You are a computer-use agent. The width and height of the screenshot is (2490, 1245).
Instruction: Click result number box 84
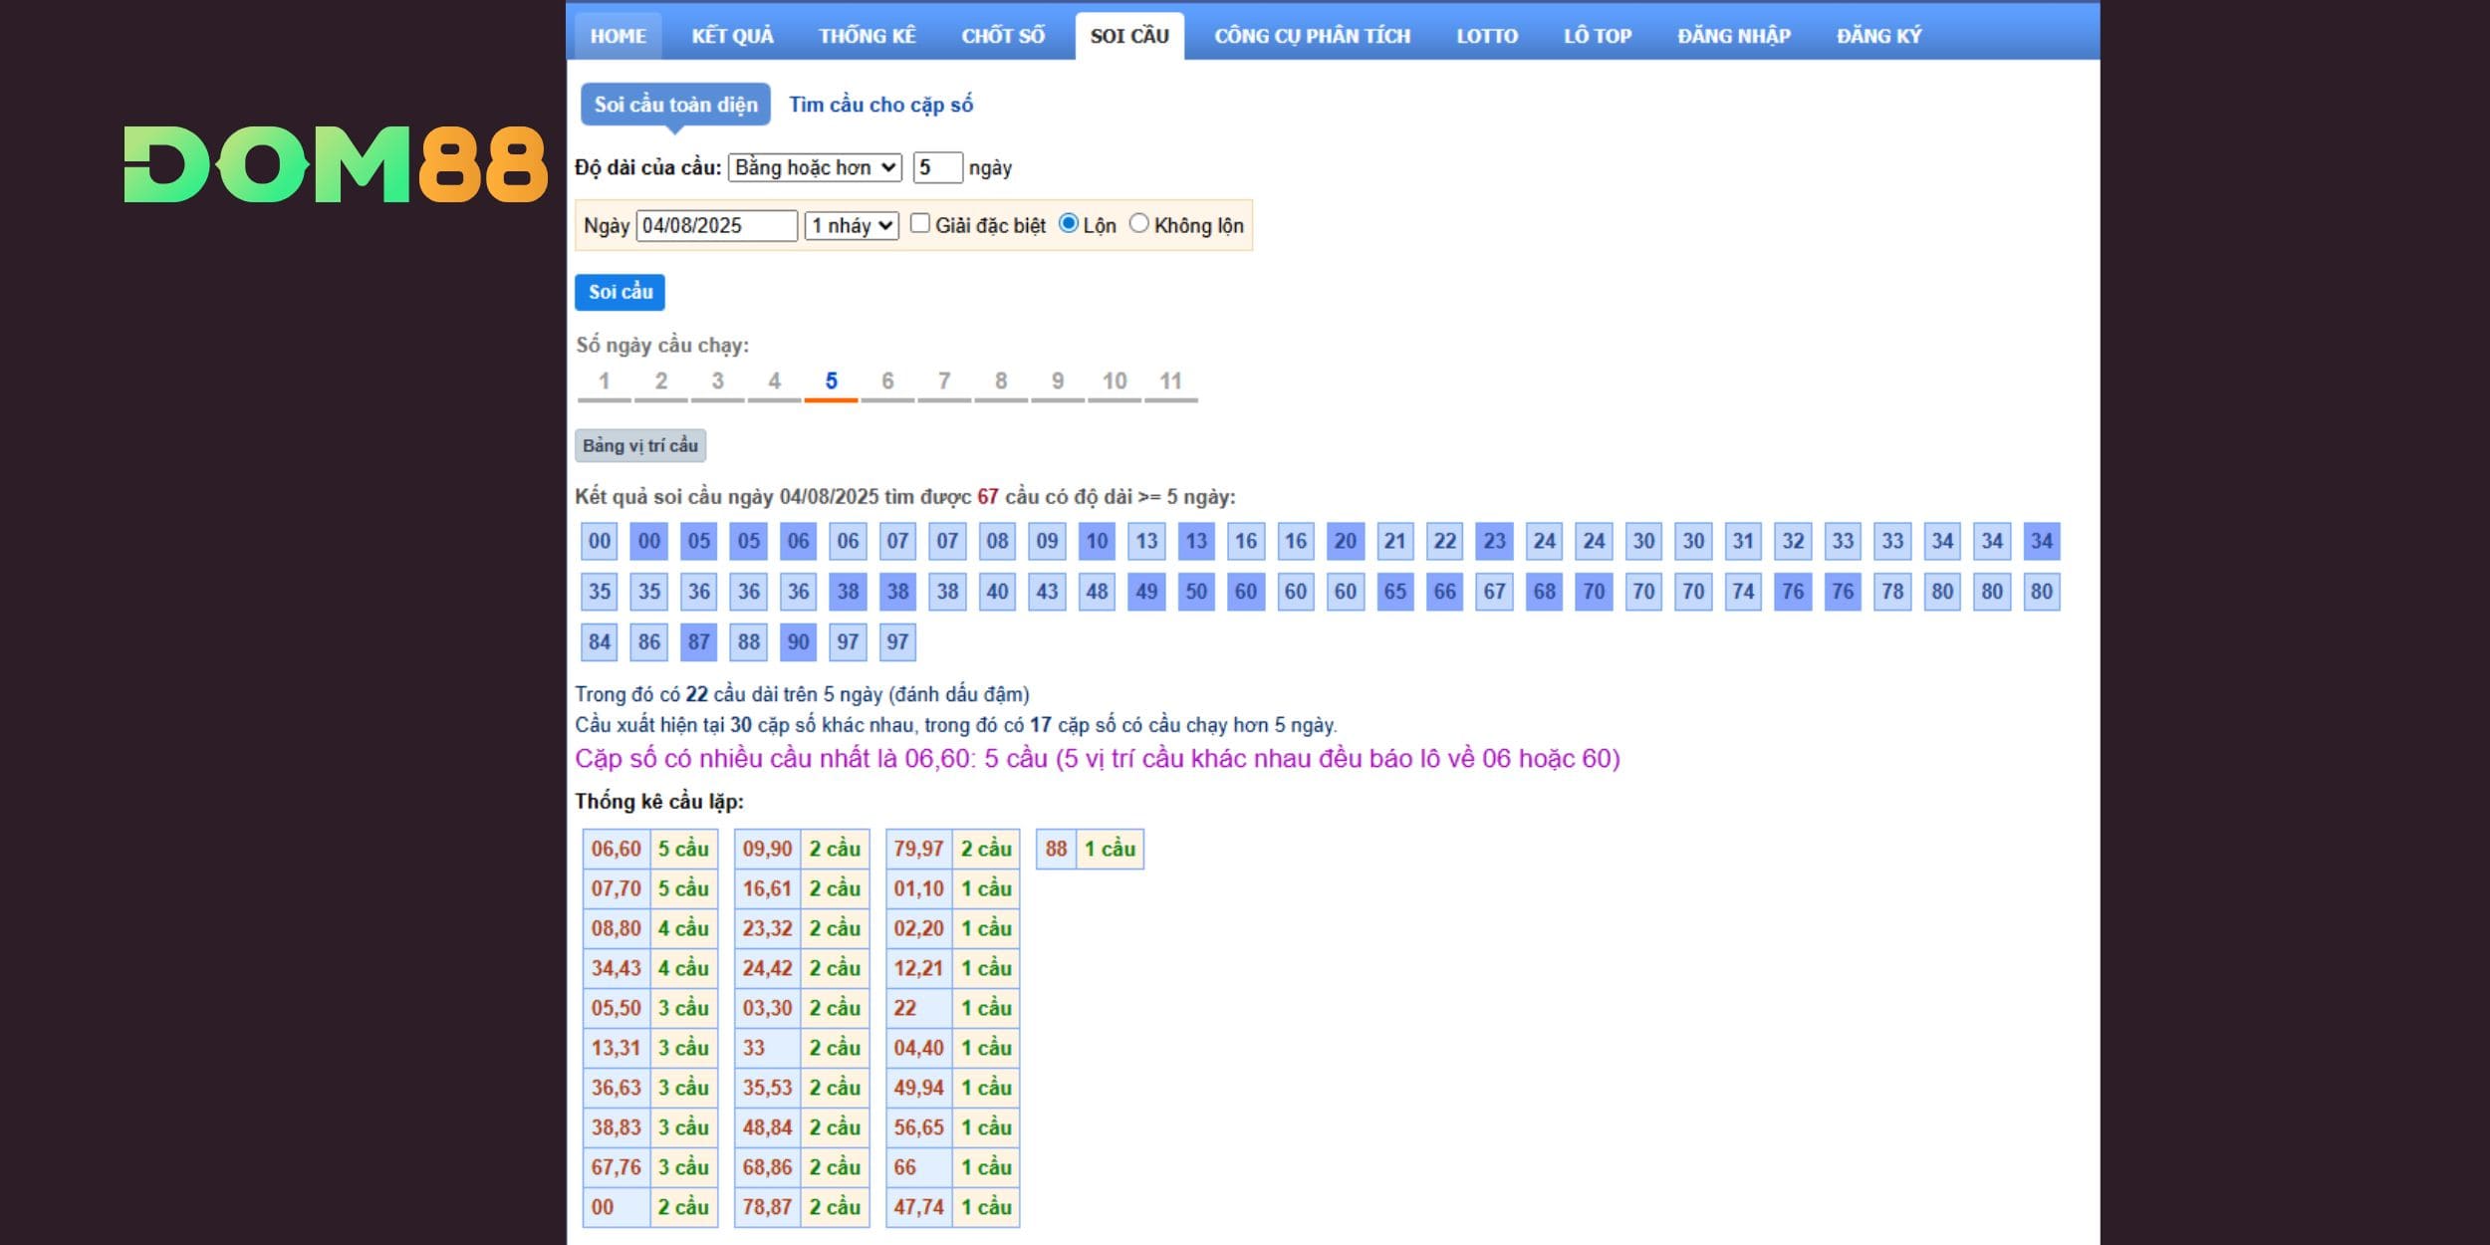click(600, 642)
